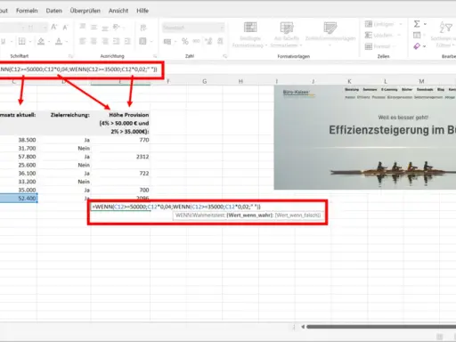The width and height of the screenshot is (456, 342).
Task: Expand the underline style arrow
Action: (12, 42)
